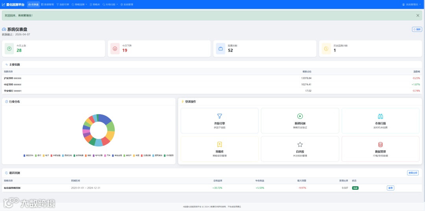Dismiss the 欢迎回来 welcome alert

(x=418, y=15)
